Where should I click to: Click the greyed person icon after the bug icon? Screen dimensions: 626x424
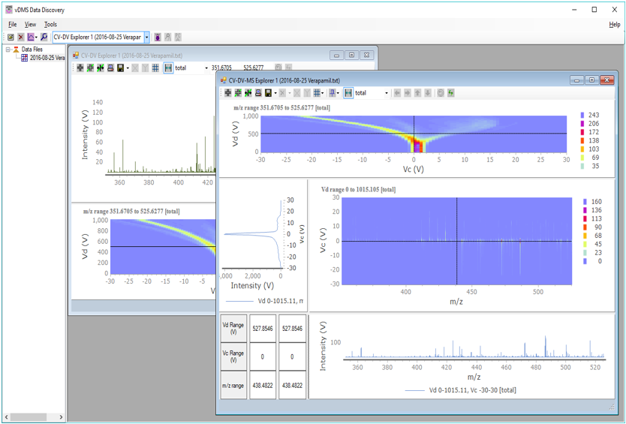pos(167,37)
